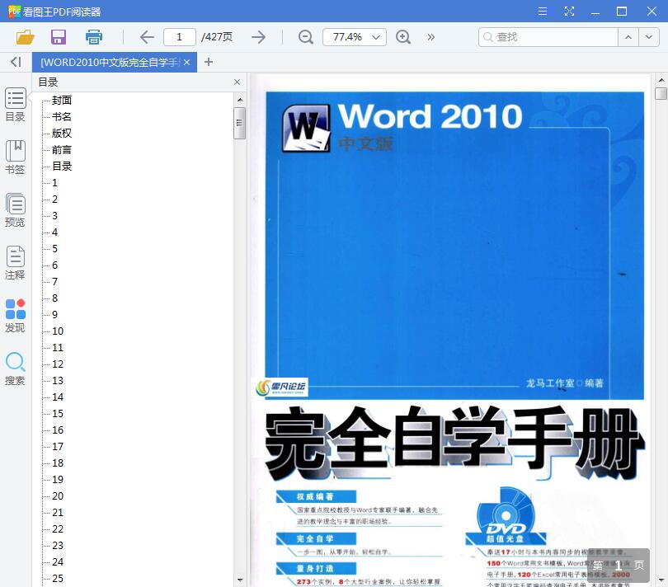Open chapter 25 in outline
This screenshot has width=668, height=587.
[58, 579]
